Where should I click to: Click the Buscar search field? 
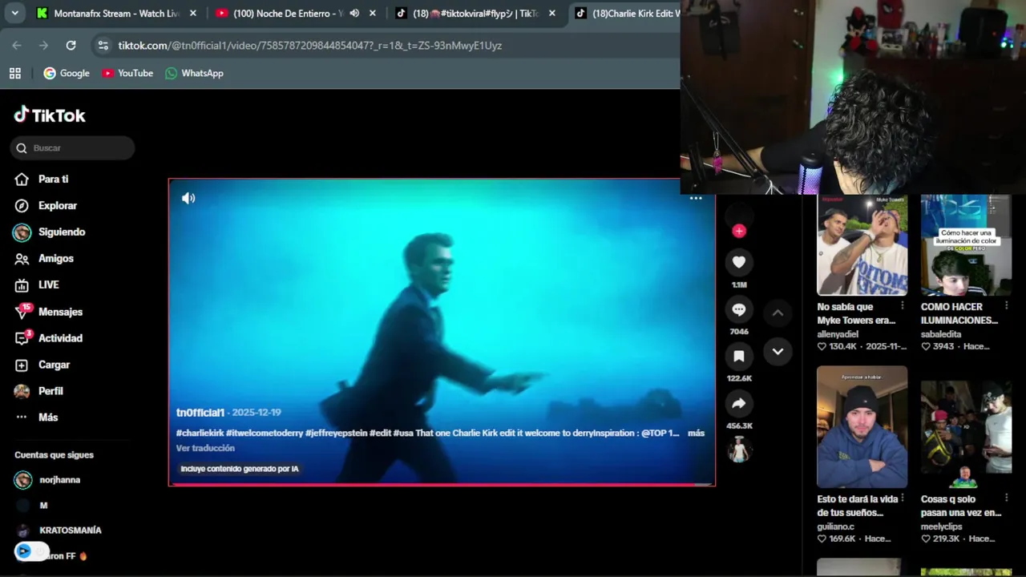click(x=73, y=147)
